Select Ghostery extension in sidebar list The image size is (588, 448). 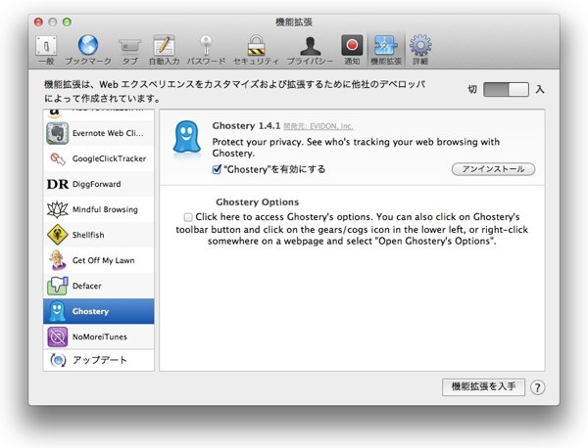[x=99, y=311]
